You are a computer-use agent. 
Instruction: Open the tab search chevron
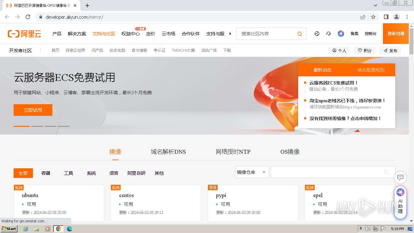pyautogui.click(x=376, y=6)
